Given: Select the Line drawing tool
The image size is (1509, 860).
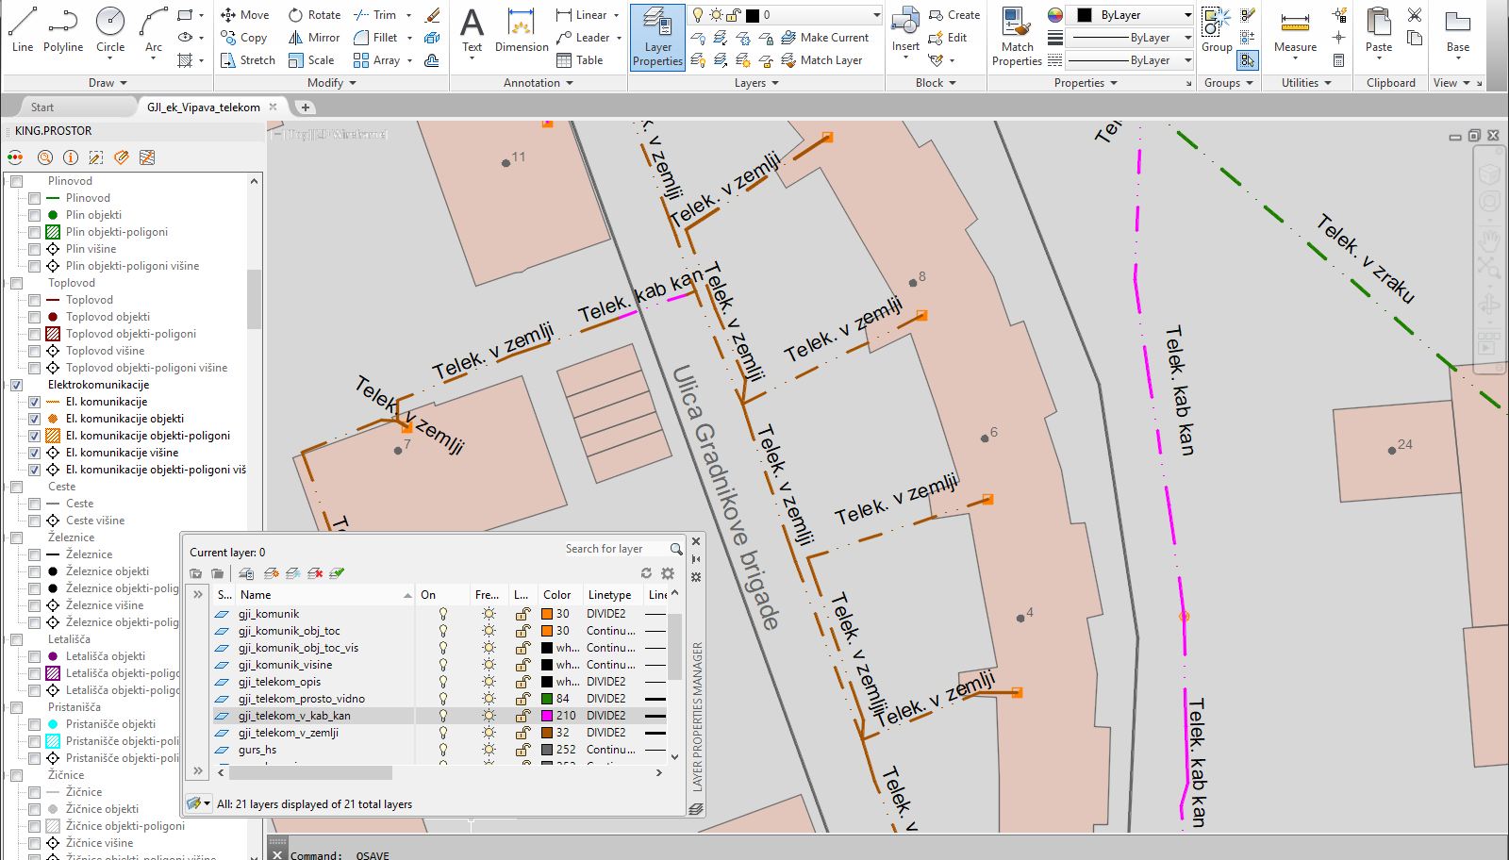Looking at the screenshot, I should point(23,29).
